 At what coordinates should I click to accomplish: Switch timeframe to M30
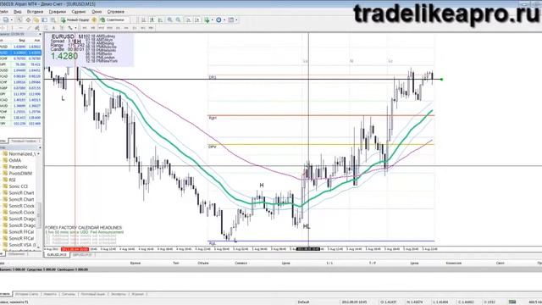tap(109, 28)
